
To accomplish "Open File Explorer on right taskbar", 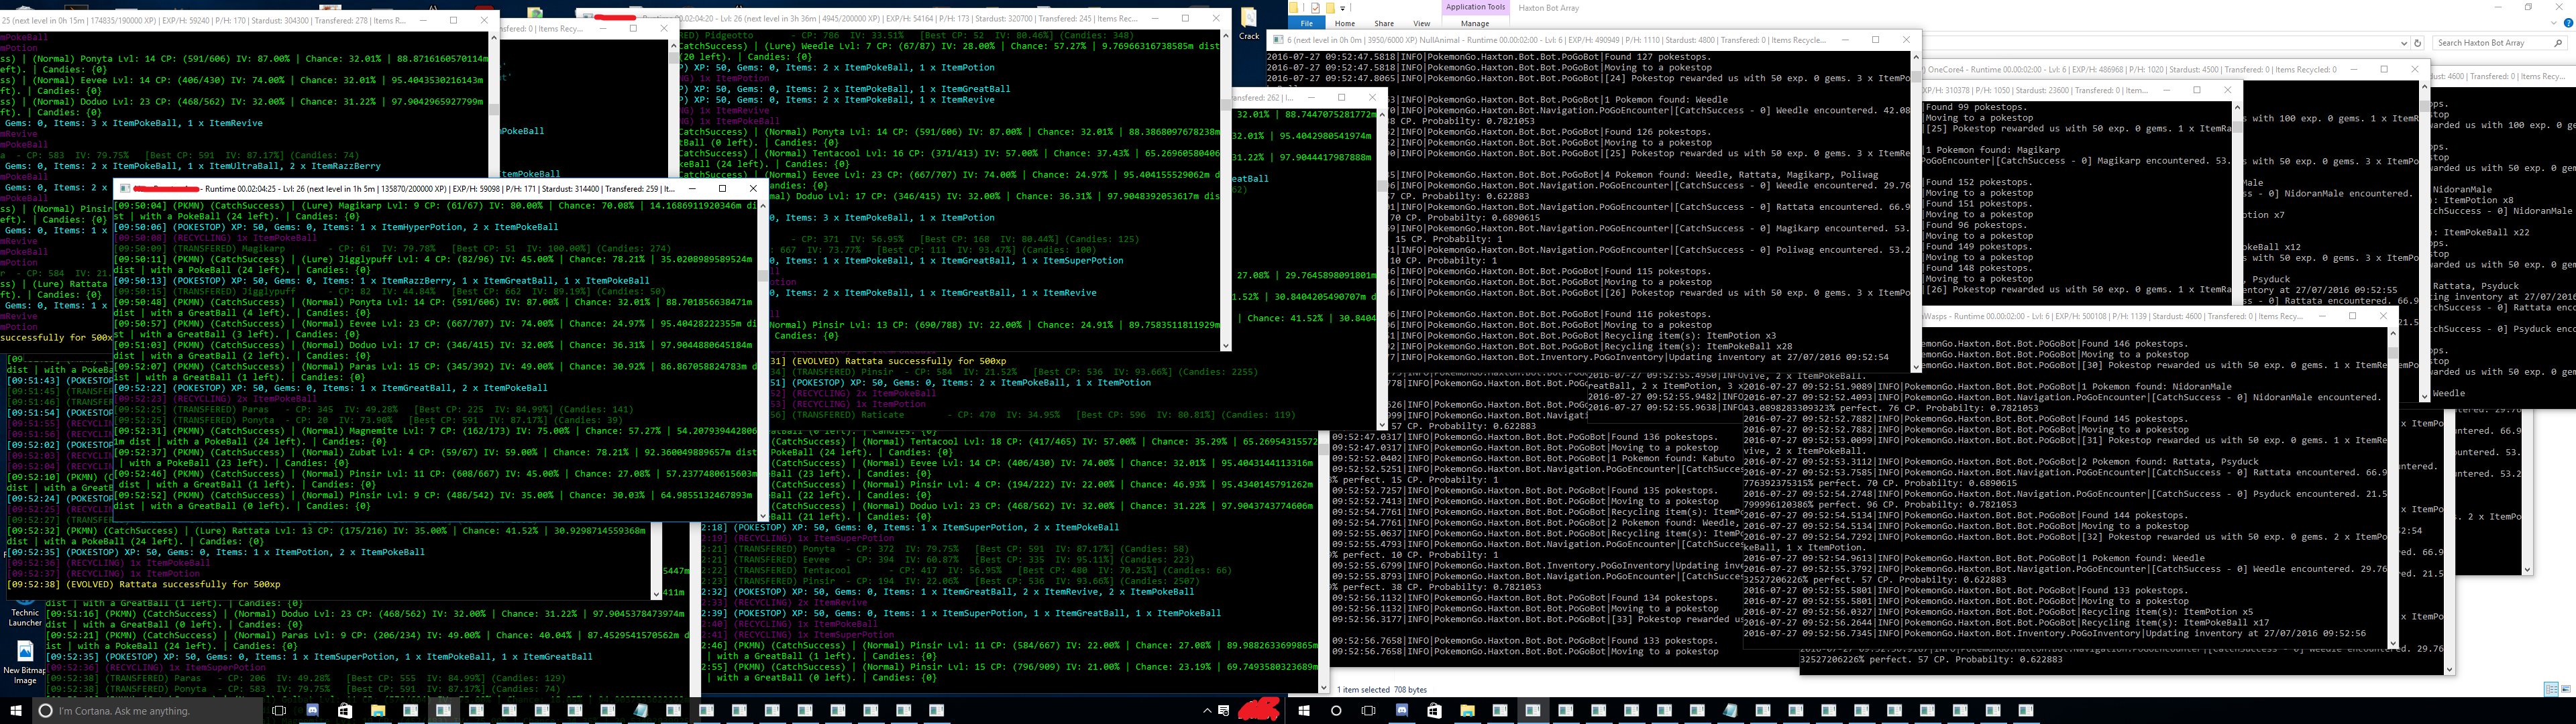I will 1467,711.
